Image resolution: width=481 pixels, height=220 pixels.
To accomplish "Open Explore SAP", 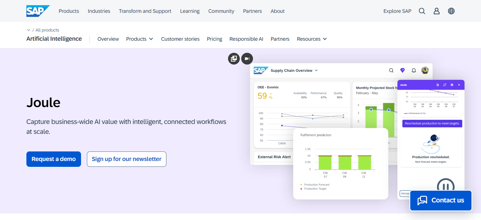I will 397,11.
